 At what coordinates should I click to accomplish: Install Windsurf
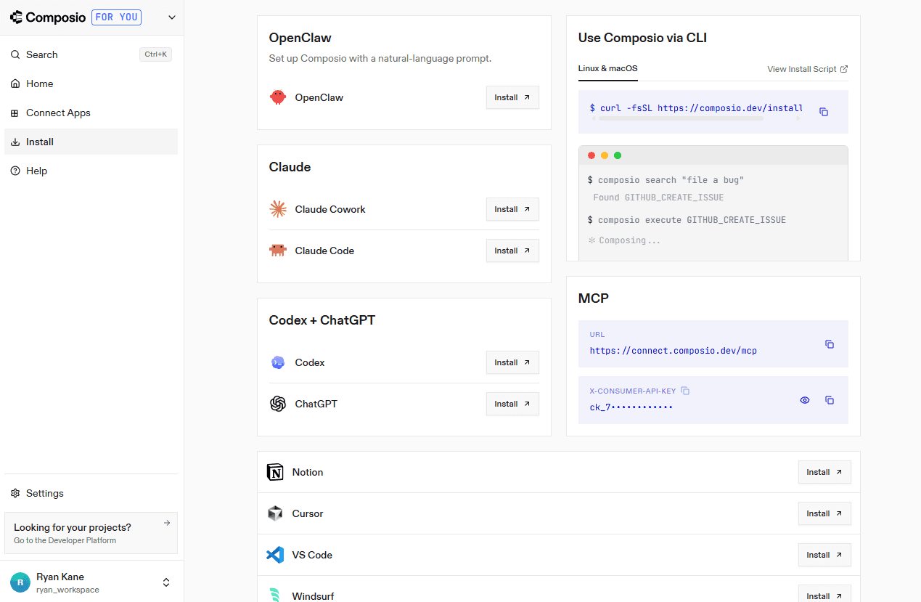coord(824,594)
